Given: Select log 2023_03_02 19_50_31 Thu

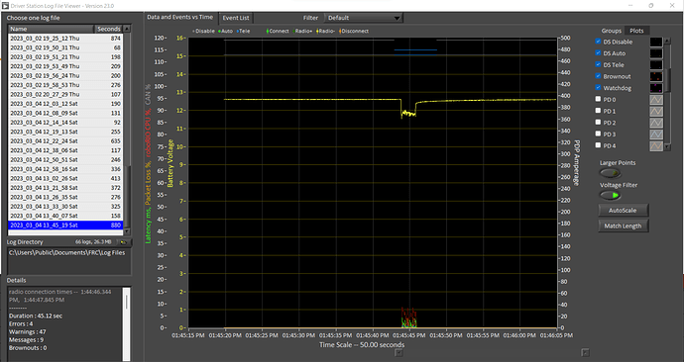Looking at the screenshot, I should (x=65, y=47).
